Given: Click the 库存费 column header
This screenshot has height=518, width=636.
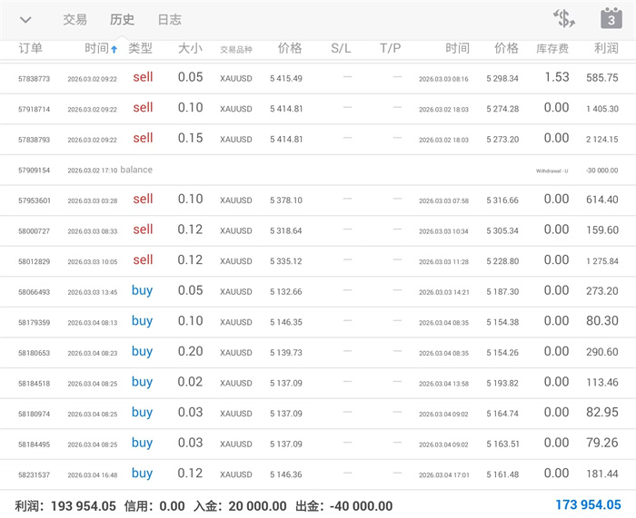Looking at the screenshot, I should (x=552, y=48).
